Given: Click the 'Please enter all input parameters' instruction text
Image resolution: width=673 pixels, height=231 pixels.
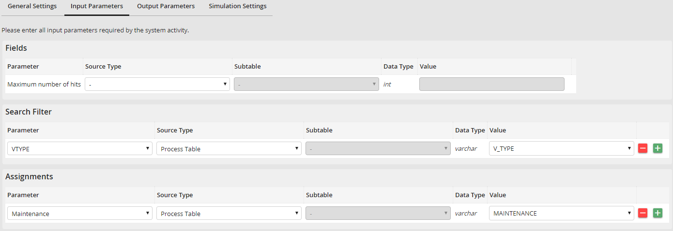Looking at the screenshot, I should [x=95, y=30].
